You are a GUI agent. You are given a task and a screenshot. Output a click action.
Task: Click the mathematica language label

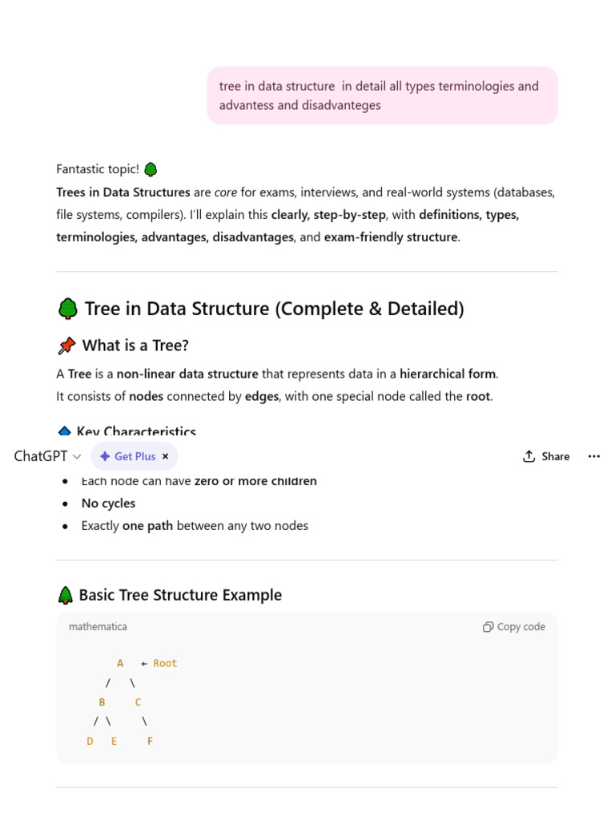pyautogui.click(x=98, y=627)
